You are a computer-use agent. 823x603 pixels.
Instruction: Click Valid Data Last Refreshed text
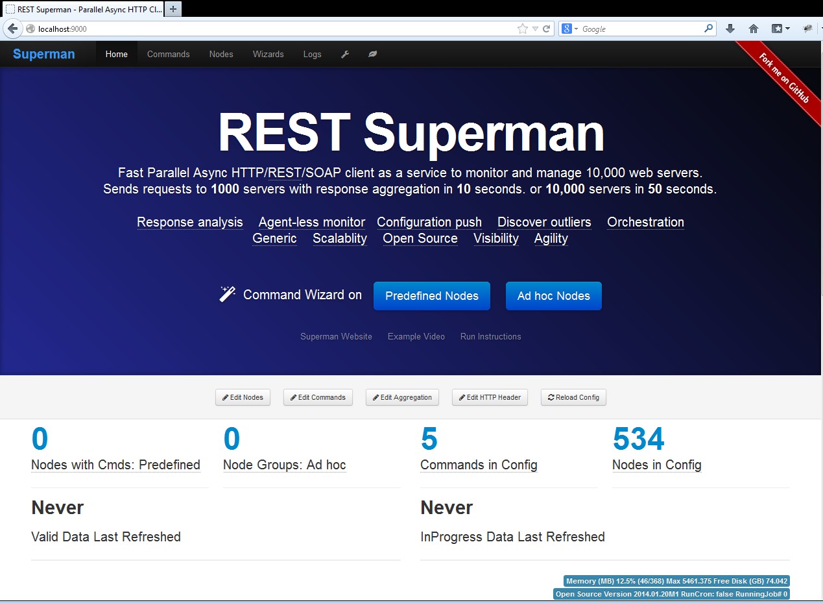(106, 537)
